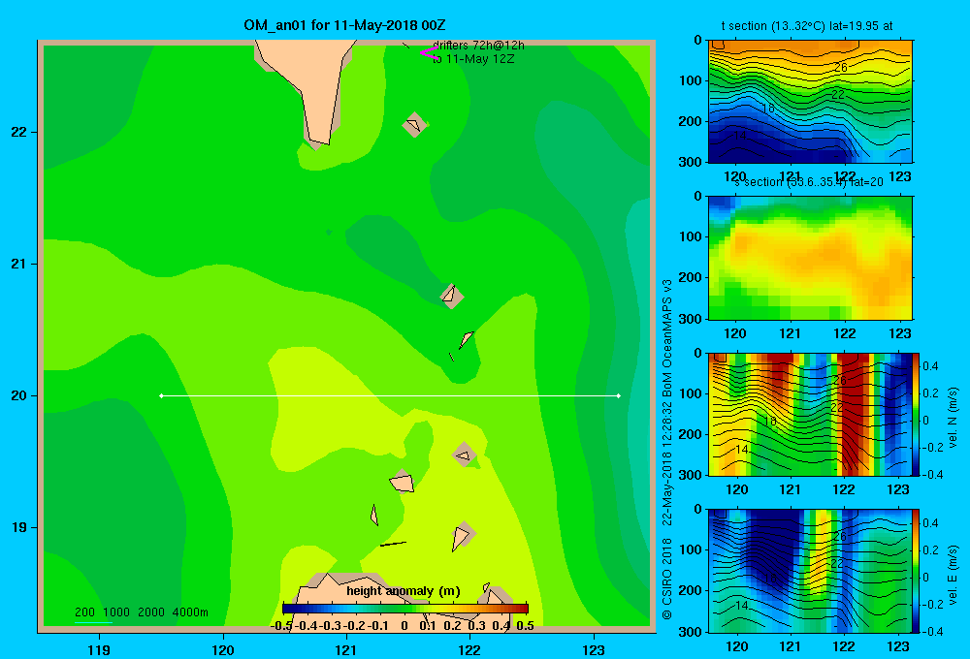Click the west endpoint diamond of the white transect
Image resolution: width=970 pixels, height=659 pixels.
tap(161, 395)
